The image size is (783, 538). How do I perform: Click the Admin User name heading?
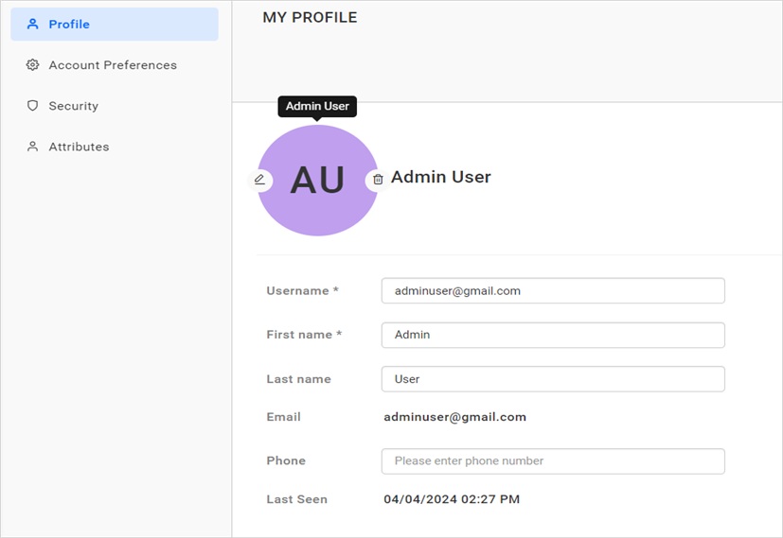(441, 177)
